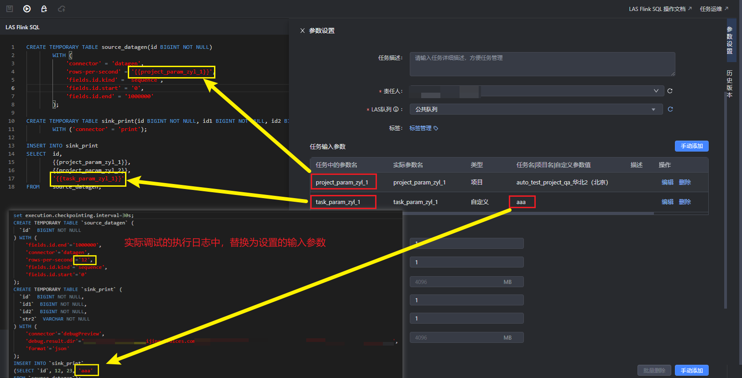Open the LAS Flink SQL 操作文档 link
This screenshot has width=742, height=378.
(660, 9)
